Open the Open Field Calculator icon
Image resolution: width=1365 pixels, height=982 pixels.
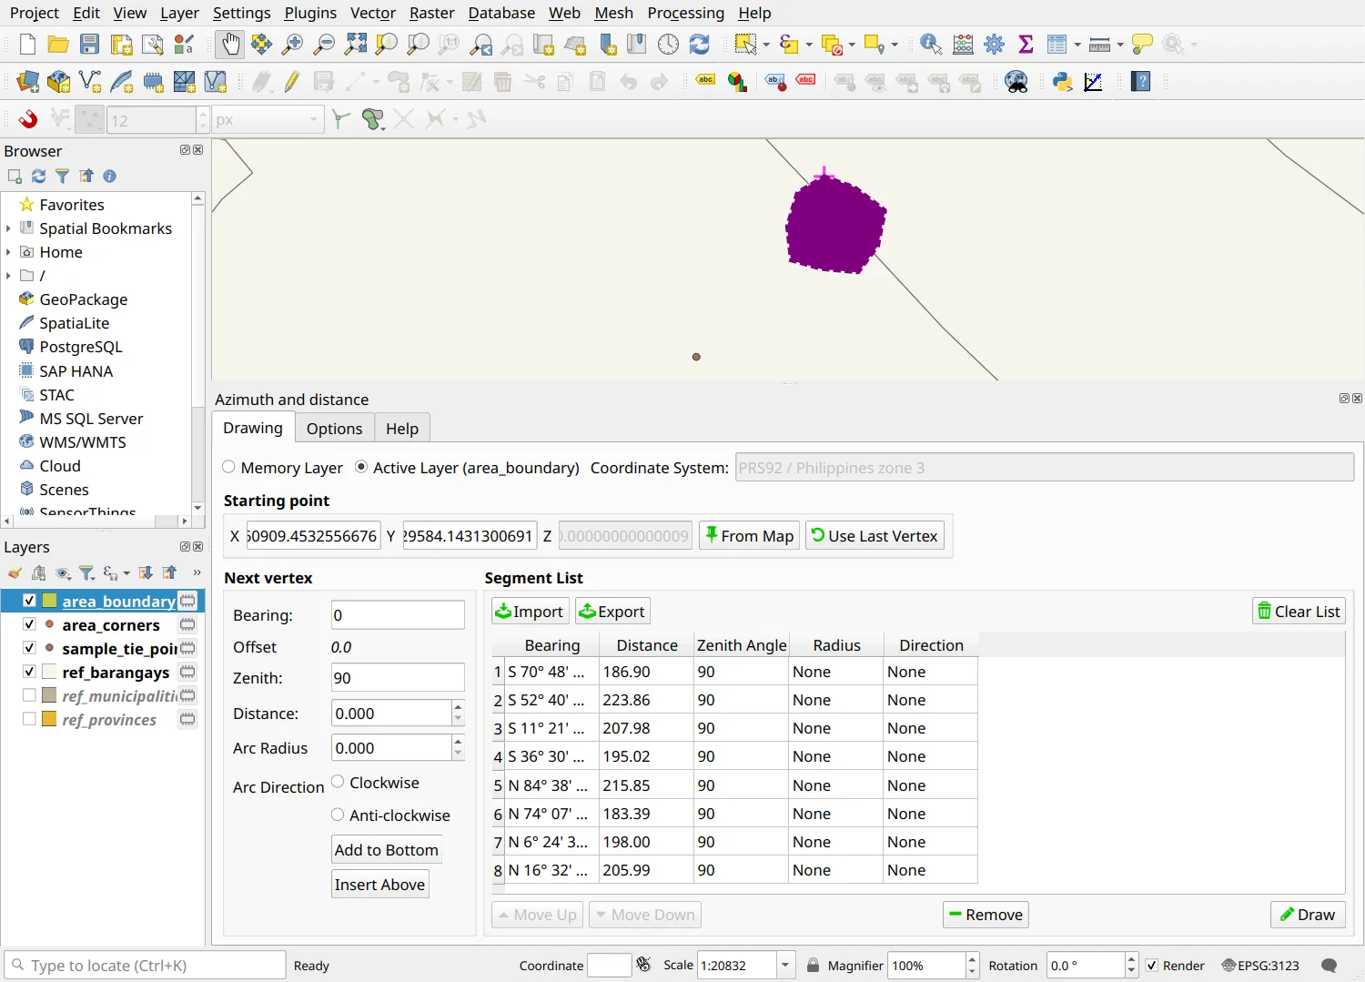click(x=963, y=45)
